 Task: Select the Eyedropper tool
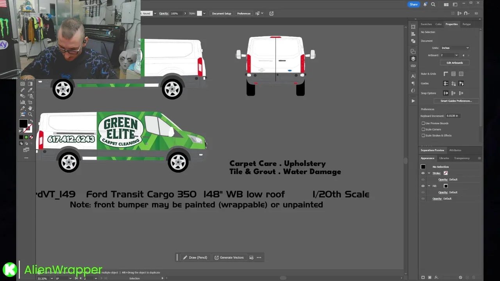[x=30, y=90]
